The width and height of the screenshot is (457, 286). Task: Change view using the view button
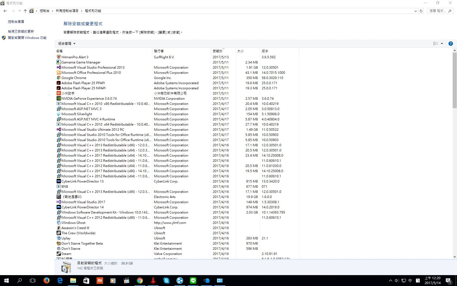tap(436, 44)
